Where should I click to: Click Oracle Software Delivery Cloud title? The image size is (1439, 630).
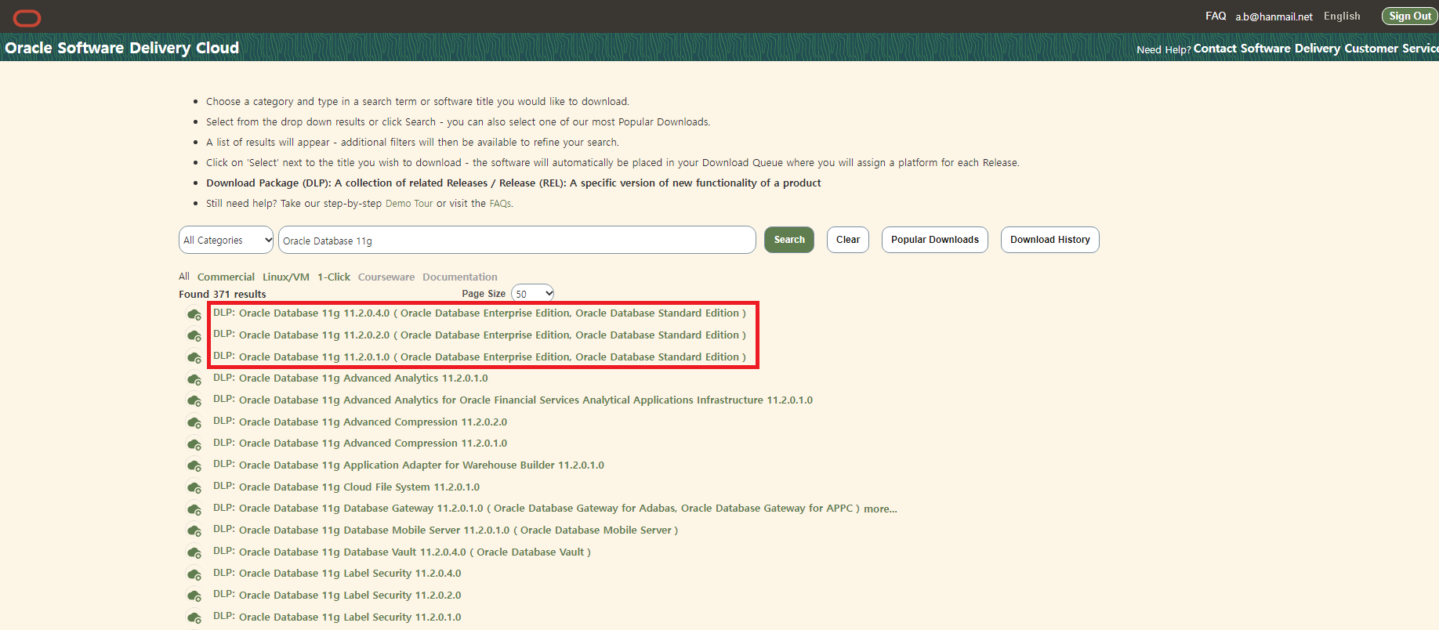coord(122,48)
